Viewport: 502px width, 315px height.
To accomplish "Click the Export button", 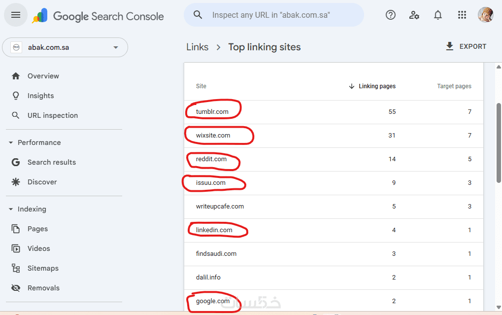I will click(466, 46).
